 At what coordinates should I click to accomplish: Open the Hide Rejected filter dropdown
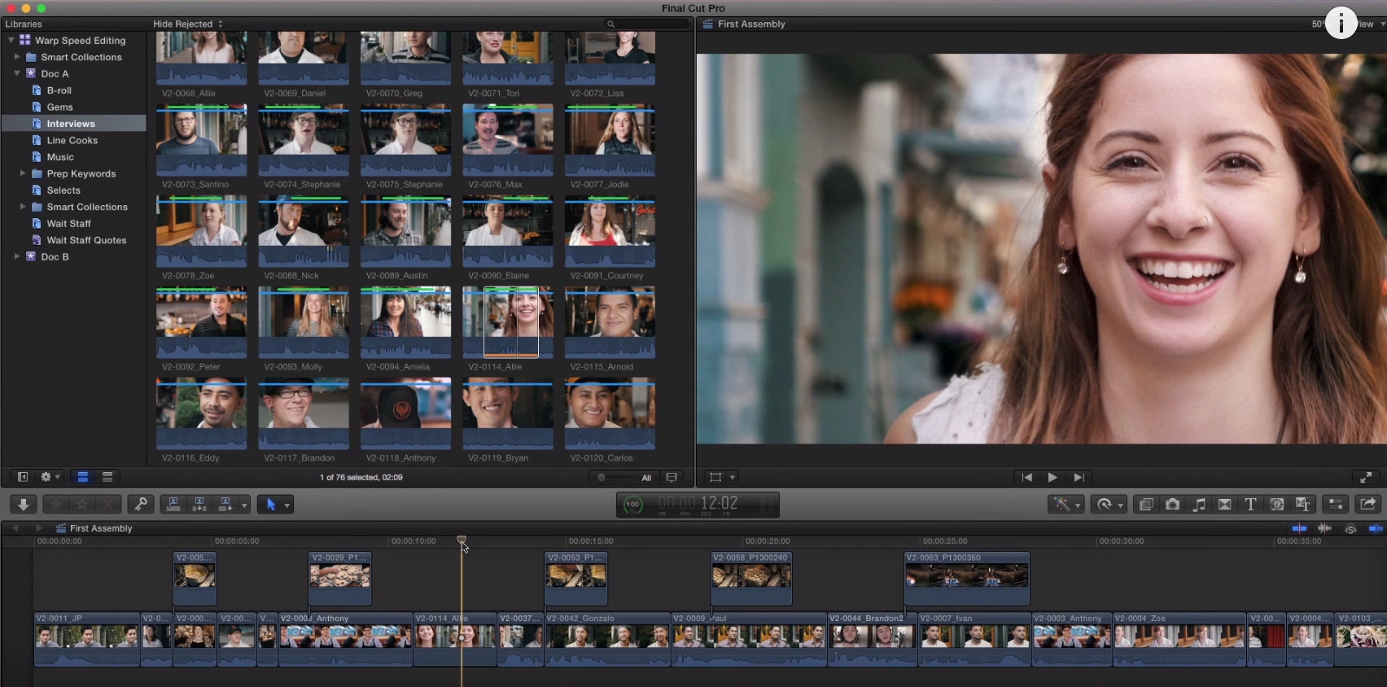click(x=188, y=24)
